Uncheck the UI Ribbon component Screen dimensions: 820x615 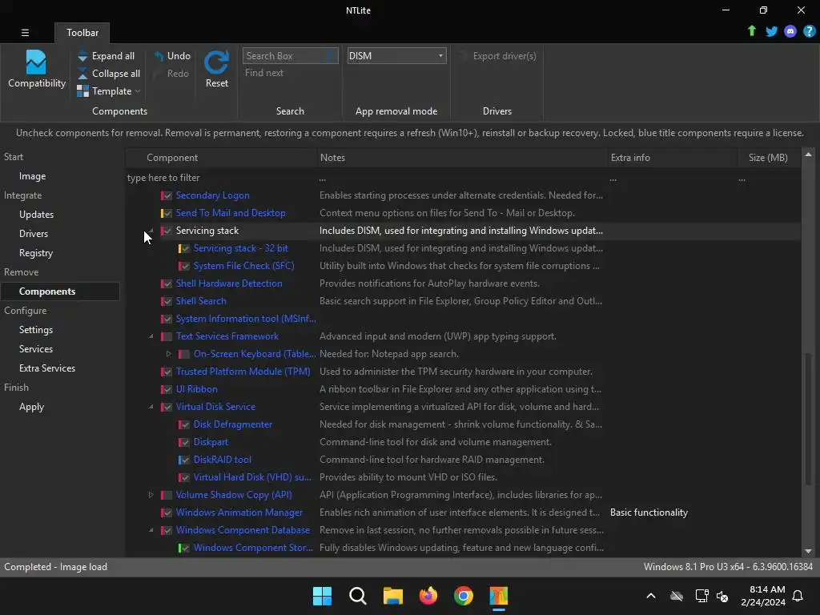pyautogui.click(x=167, y=390)
